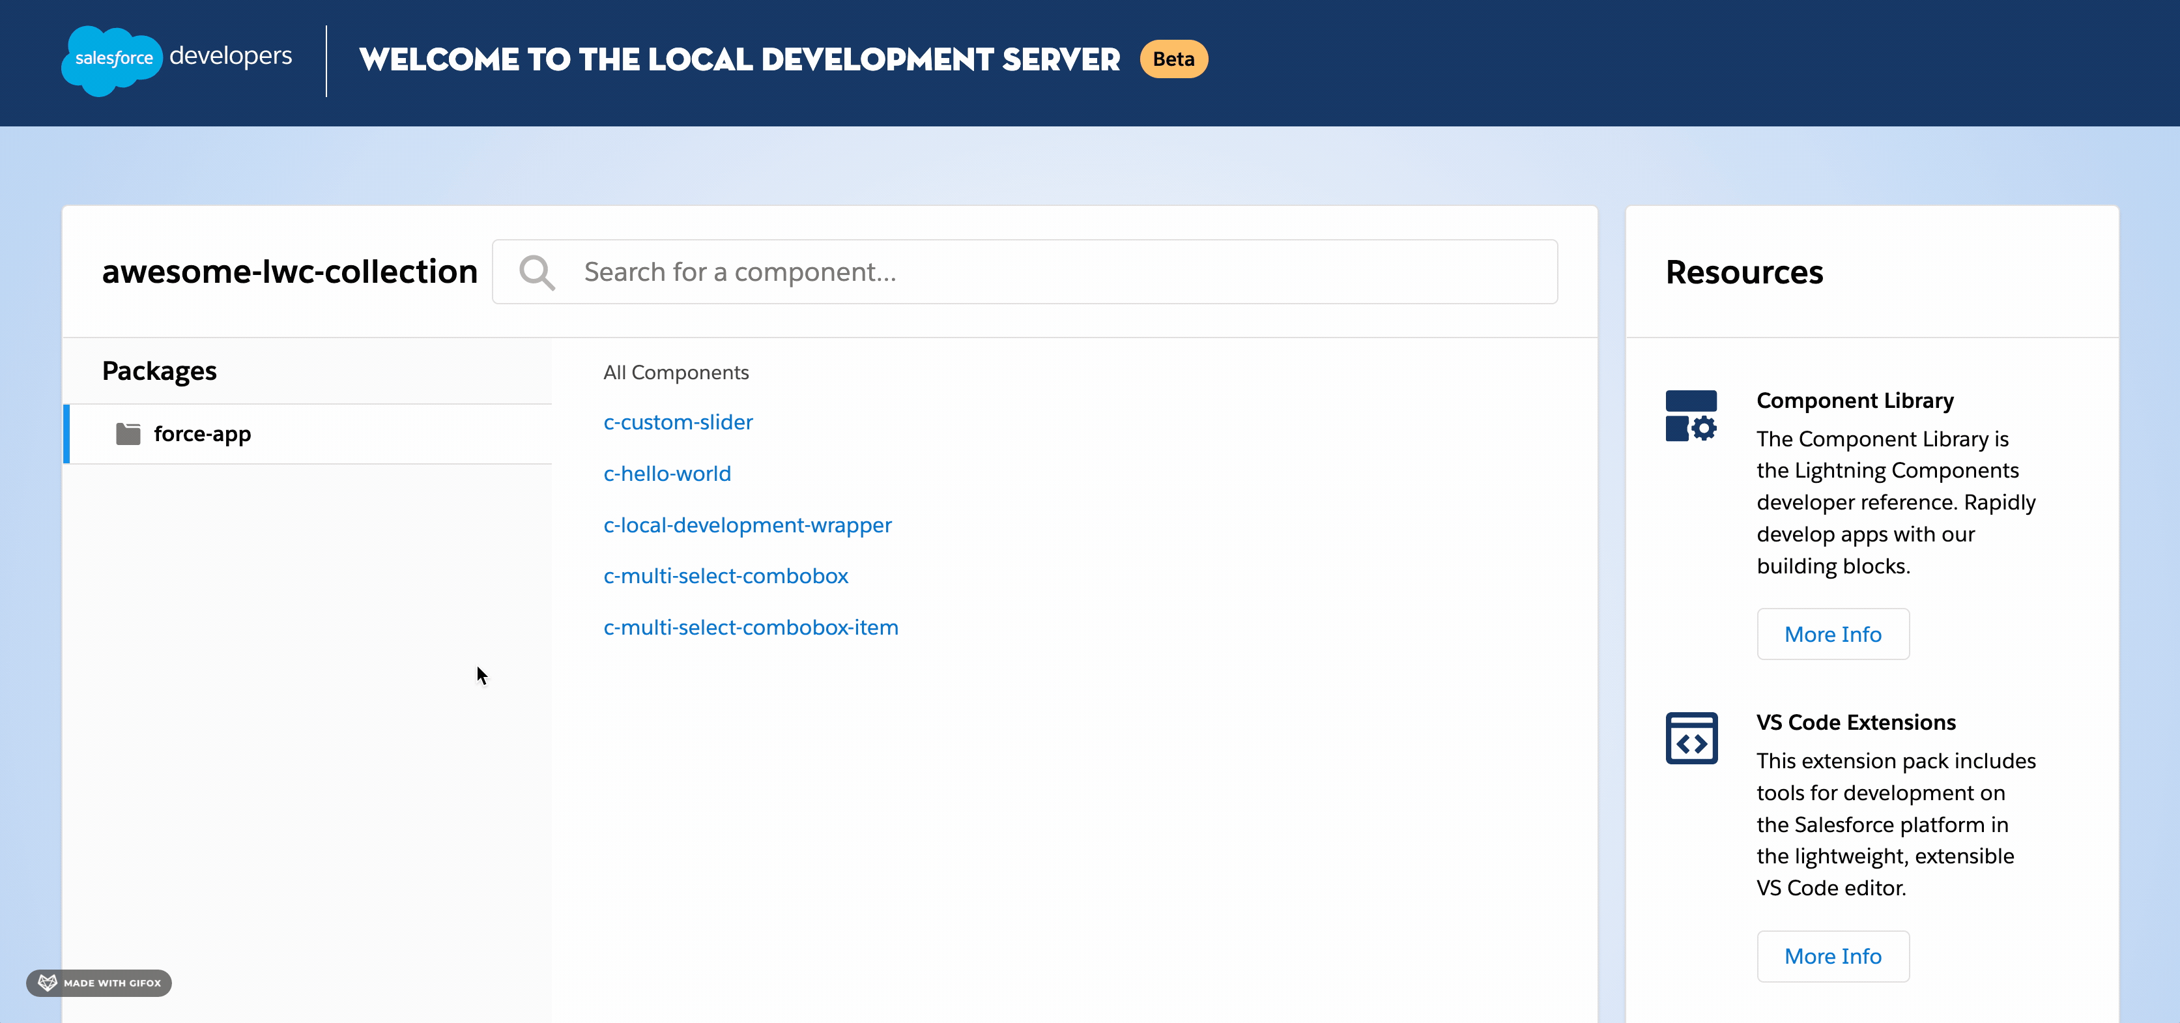The width and height of the screenshot is (2180, 1023).
Task: Click the Gifox fox icon badge
Action: [x=48, y=983]
